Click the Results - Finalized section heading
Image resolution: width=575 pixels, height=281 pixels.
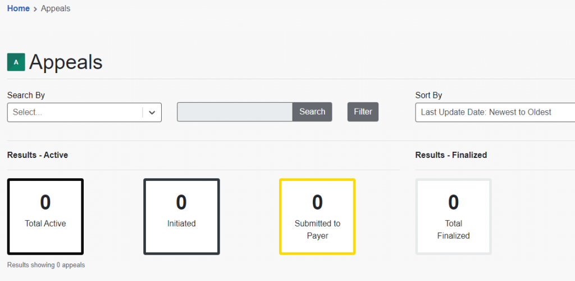click(x=451, y=155)
